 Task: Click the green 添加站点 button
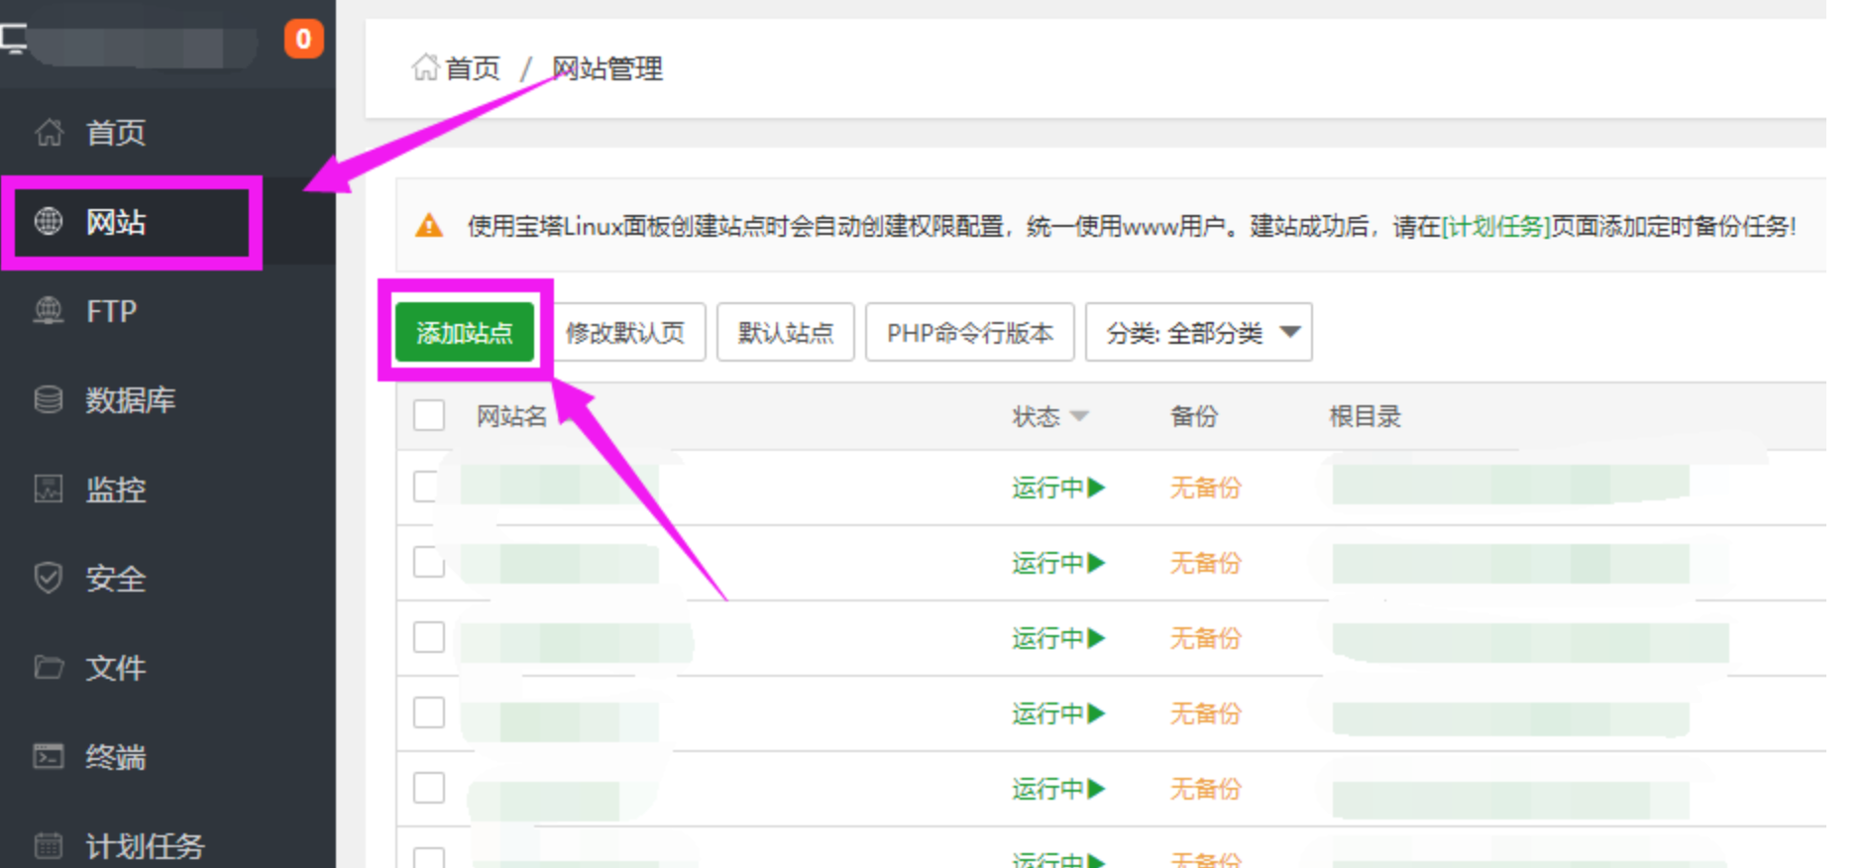pos(465,333)
